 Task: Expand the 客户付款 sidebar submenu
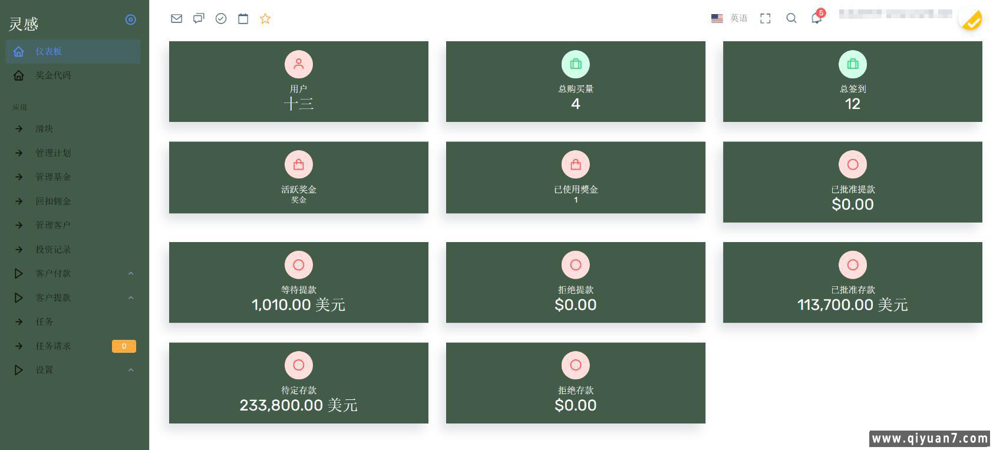(73, 273)
